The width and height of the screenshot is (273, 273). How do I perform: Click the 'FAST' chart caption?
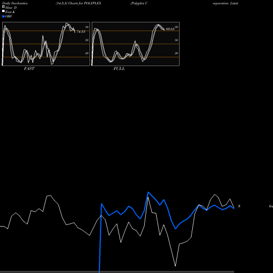(x=29, y=69)
